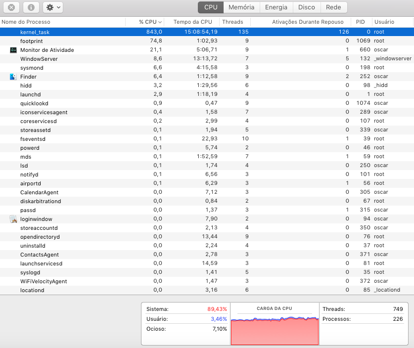Sort by Ativações Durante Repouso column
414x348 pixels.
[x=301, y=22]
